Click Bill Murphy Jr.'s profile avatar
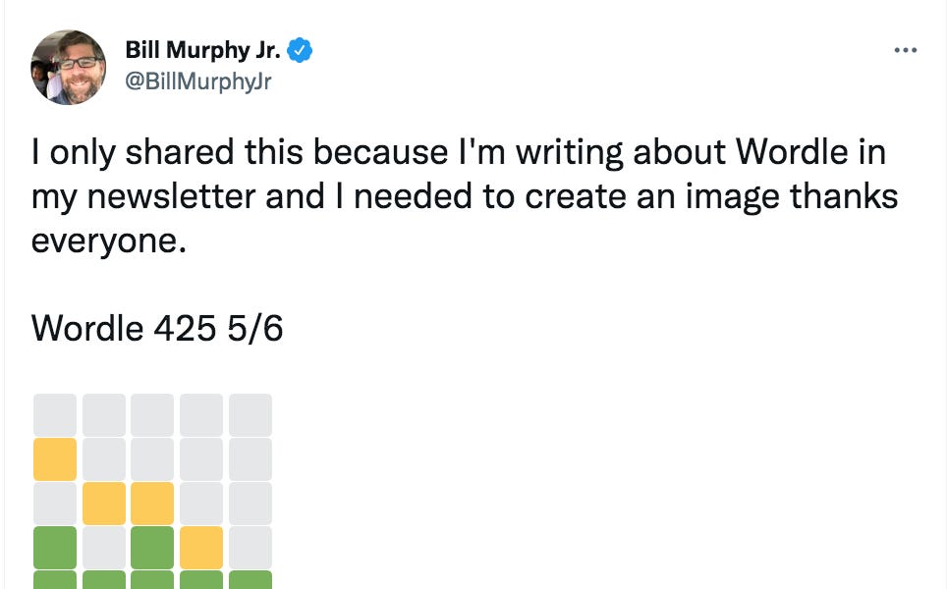The image size is (947, 589). (x=67, y=67)
